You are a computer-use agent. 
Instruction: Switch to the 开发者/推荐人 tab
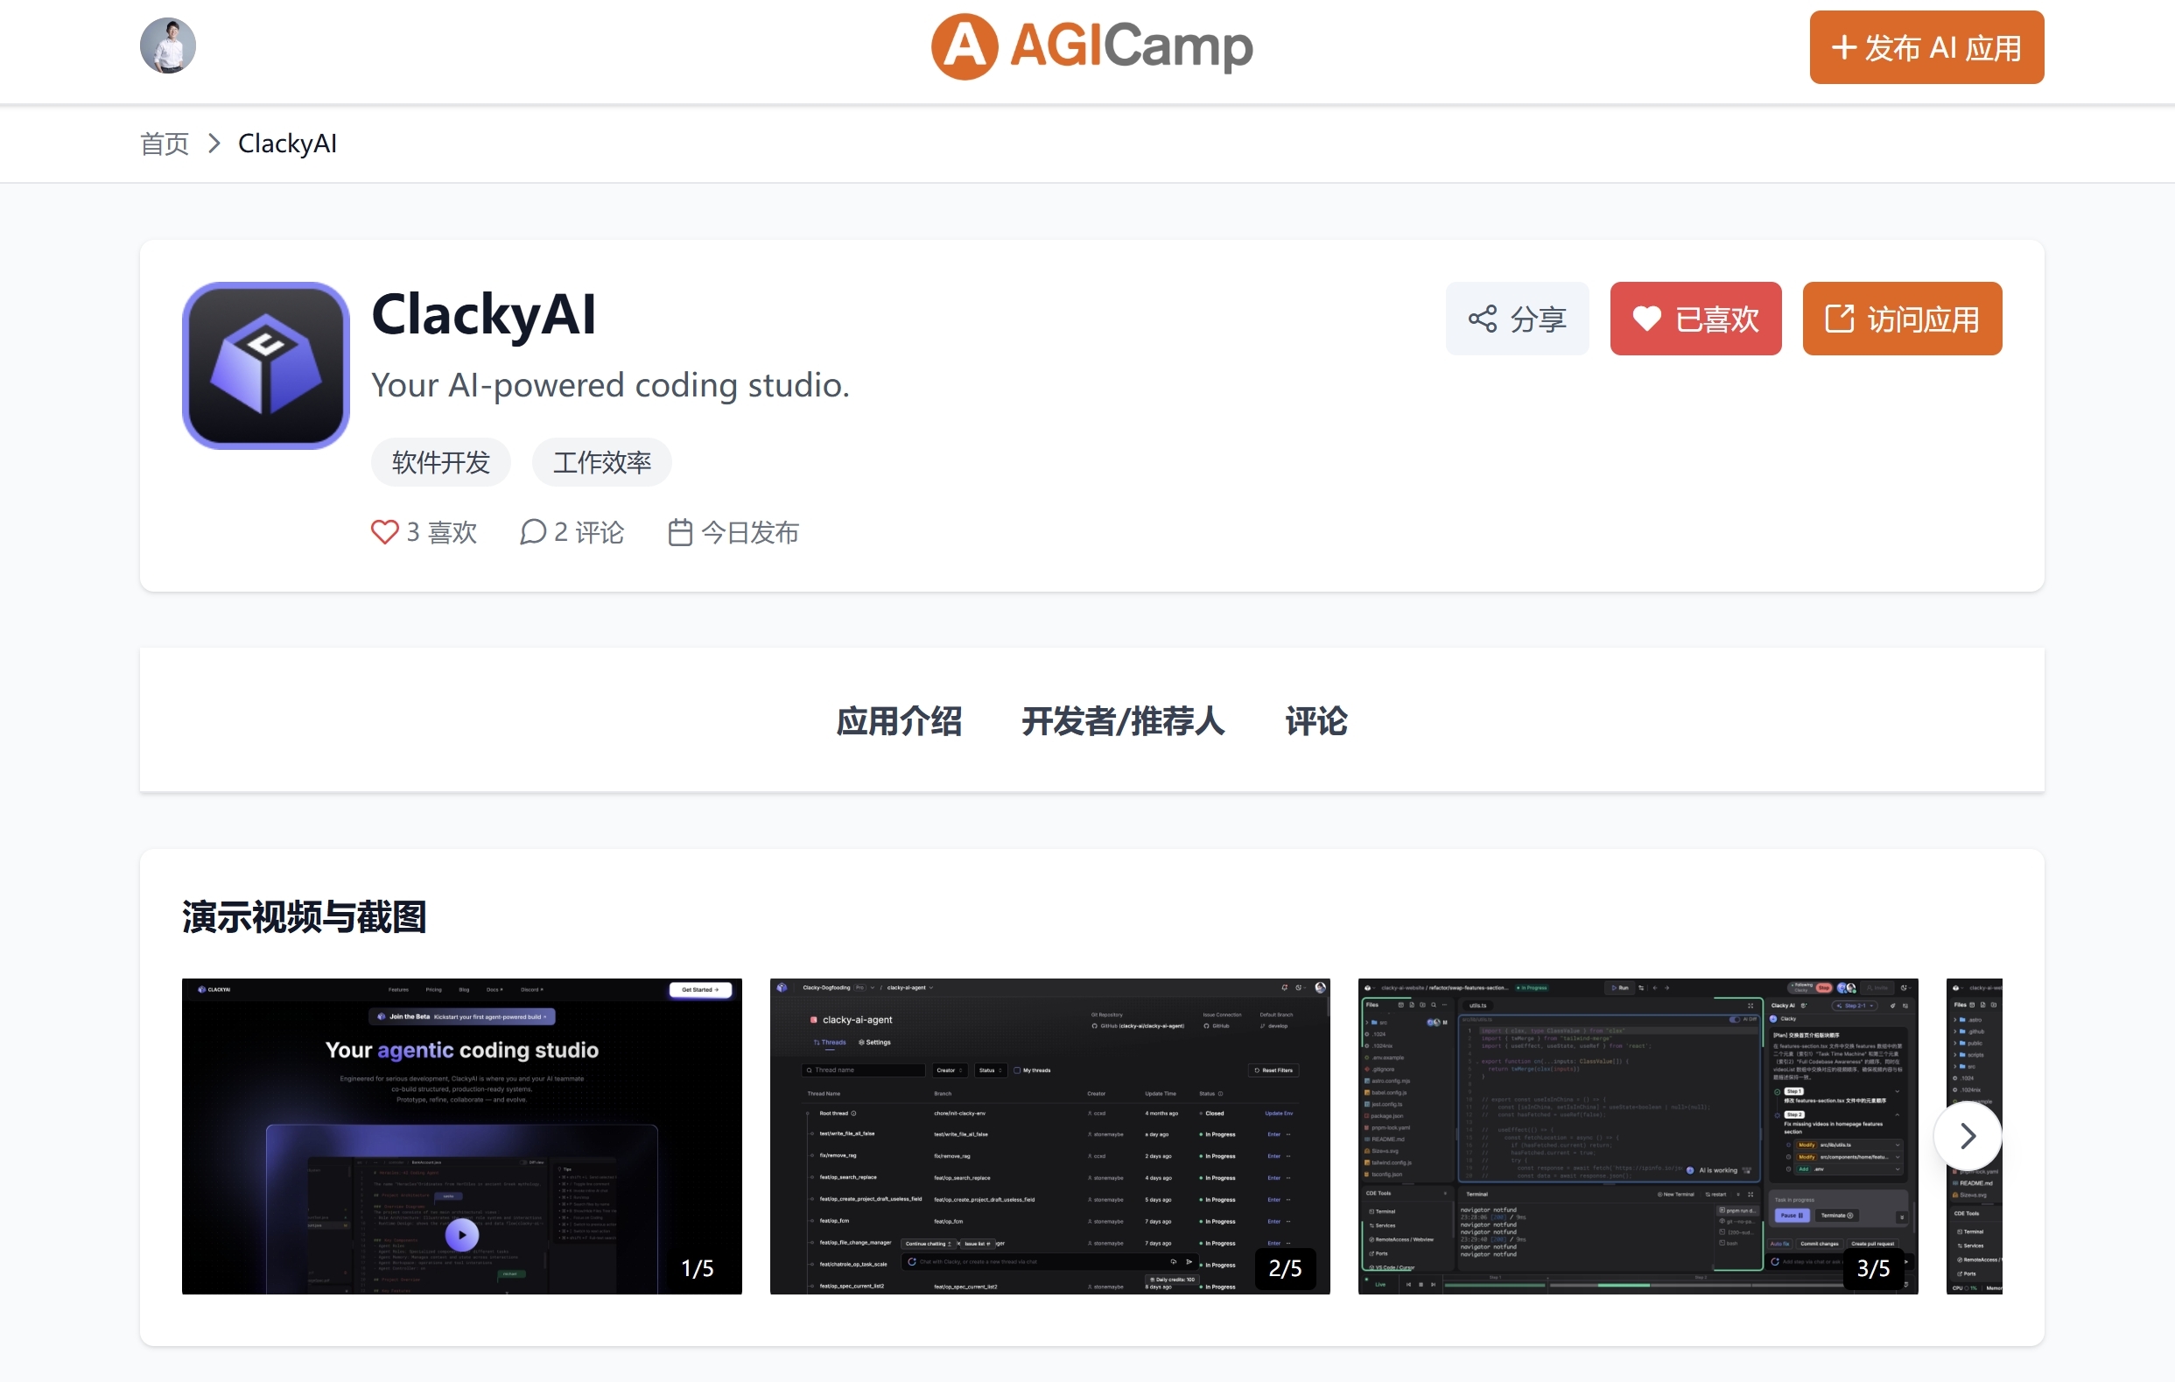[x=1123, y=721]
